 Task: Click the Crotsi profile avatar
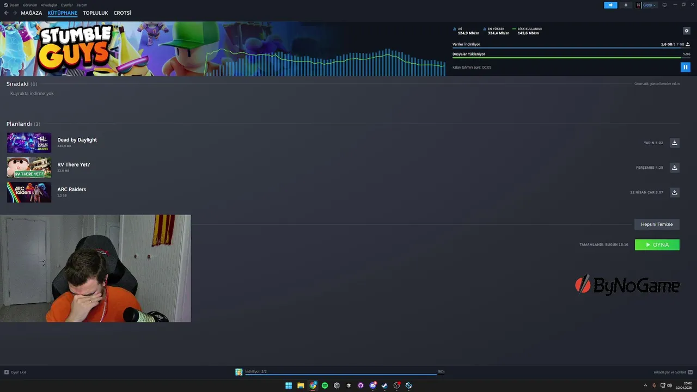[639, 5]
